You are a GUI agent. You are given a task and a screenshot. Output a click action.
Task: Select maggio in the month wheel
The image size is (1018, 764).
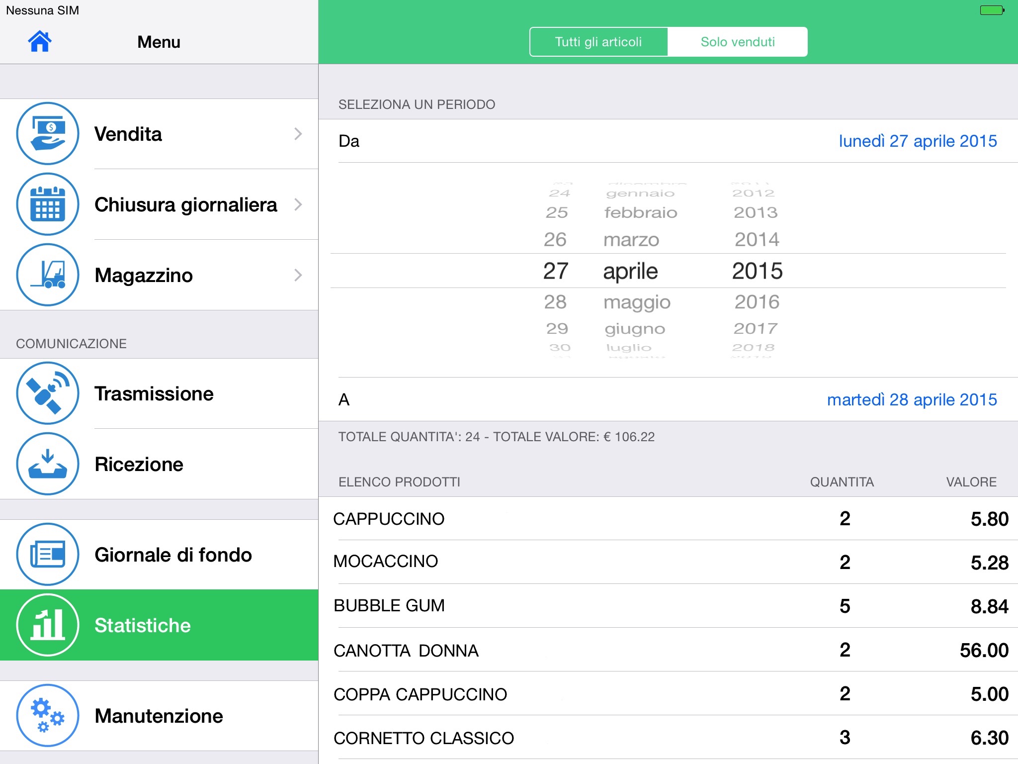(x=637, y=302)
